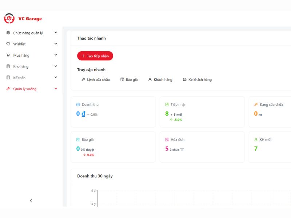Click the shopping cart icon for Mua hàng
This screenshot has height=218, width=291.
(x=8, y=55)
